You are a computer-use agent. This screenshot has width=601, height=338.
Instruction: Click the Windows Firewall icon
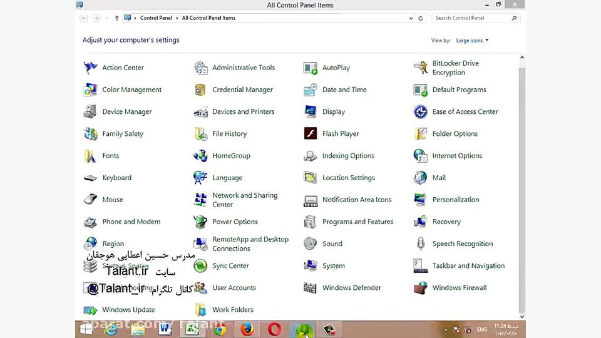pyautogui.click(x=421, y=288)
